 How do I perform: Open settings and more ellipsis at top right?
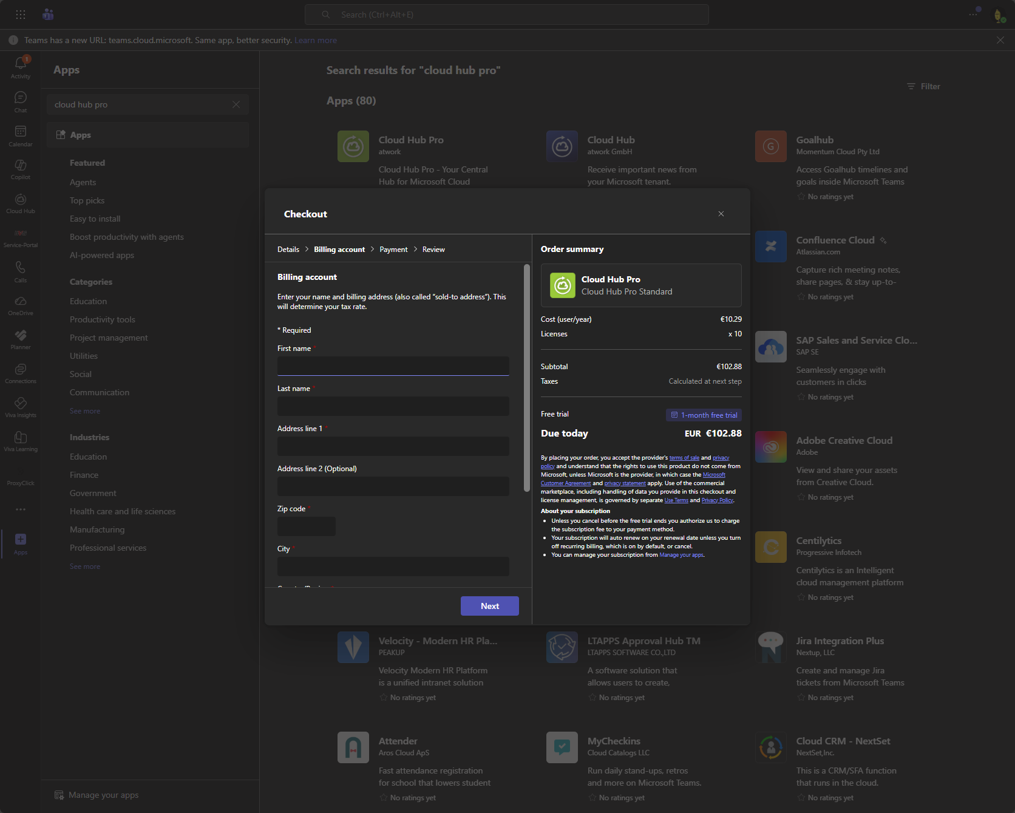pyautogui.click(x=973, y=15)
